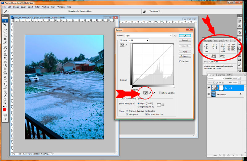Open the Analysis menu

(x=45, y=7)
